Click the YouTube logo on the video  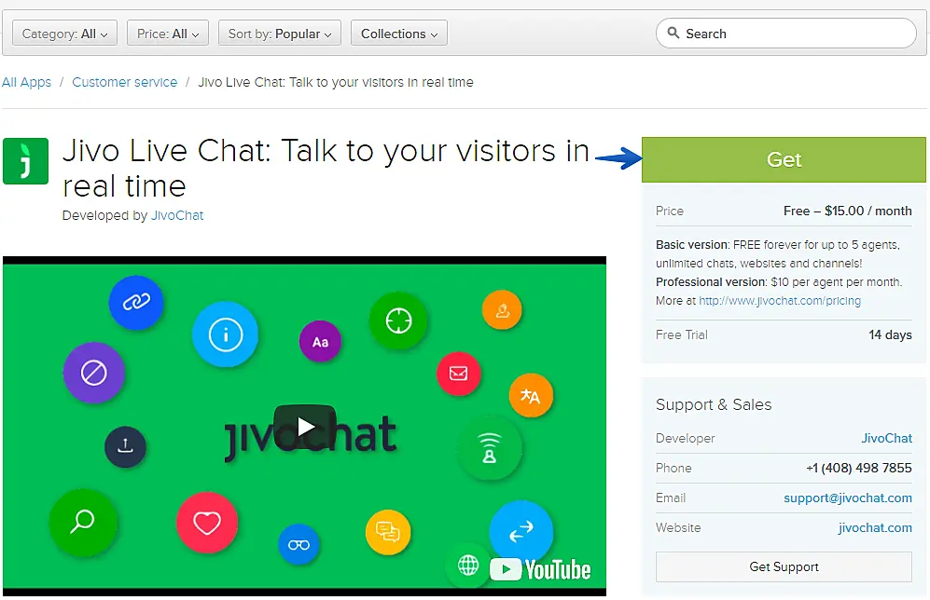541,568
